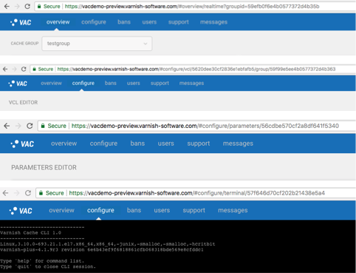The width and height of the screenshot is (356, 273).
Task: Select messages in navbar above VCL EDITOR
Action: 191,83
